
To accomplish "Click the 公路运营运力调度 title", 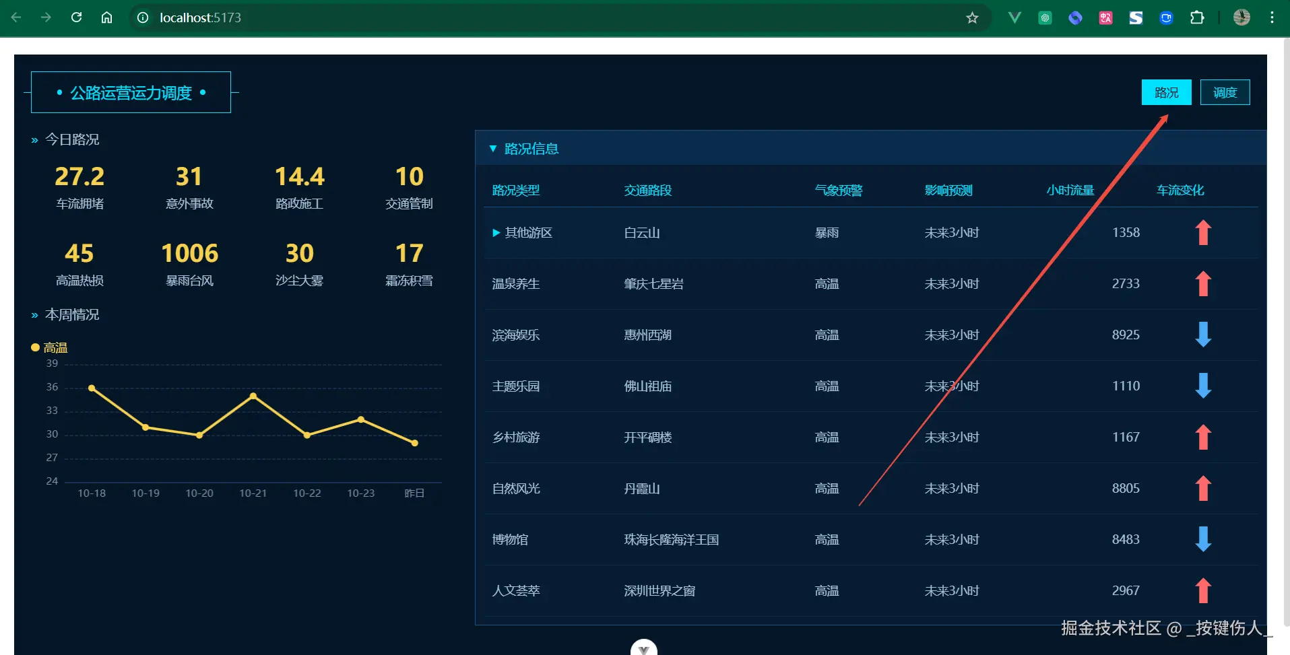I will tap(131, 92).
